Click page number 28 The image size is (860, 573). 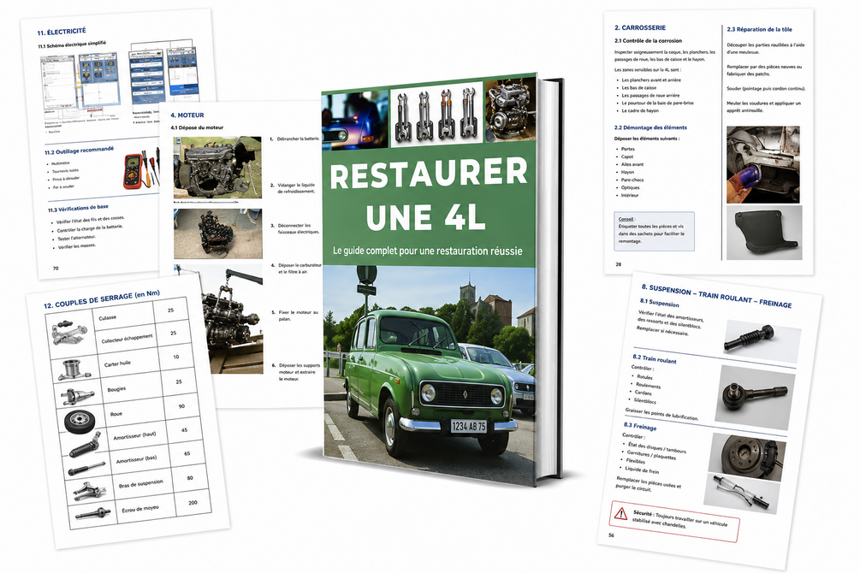tap(619, 264)
